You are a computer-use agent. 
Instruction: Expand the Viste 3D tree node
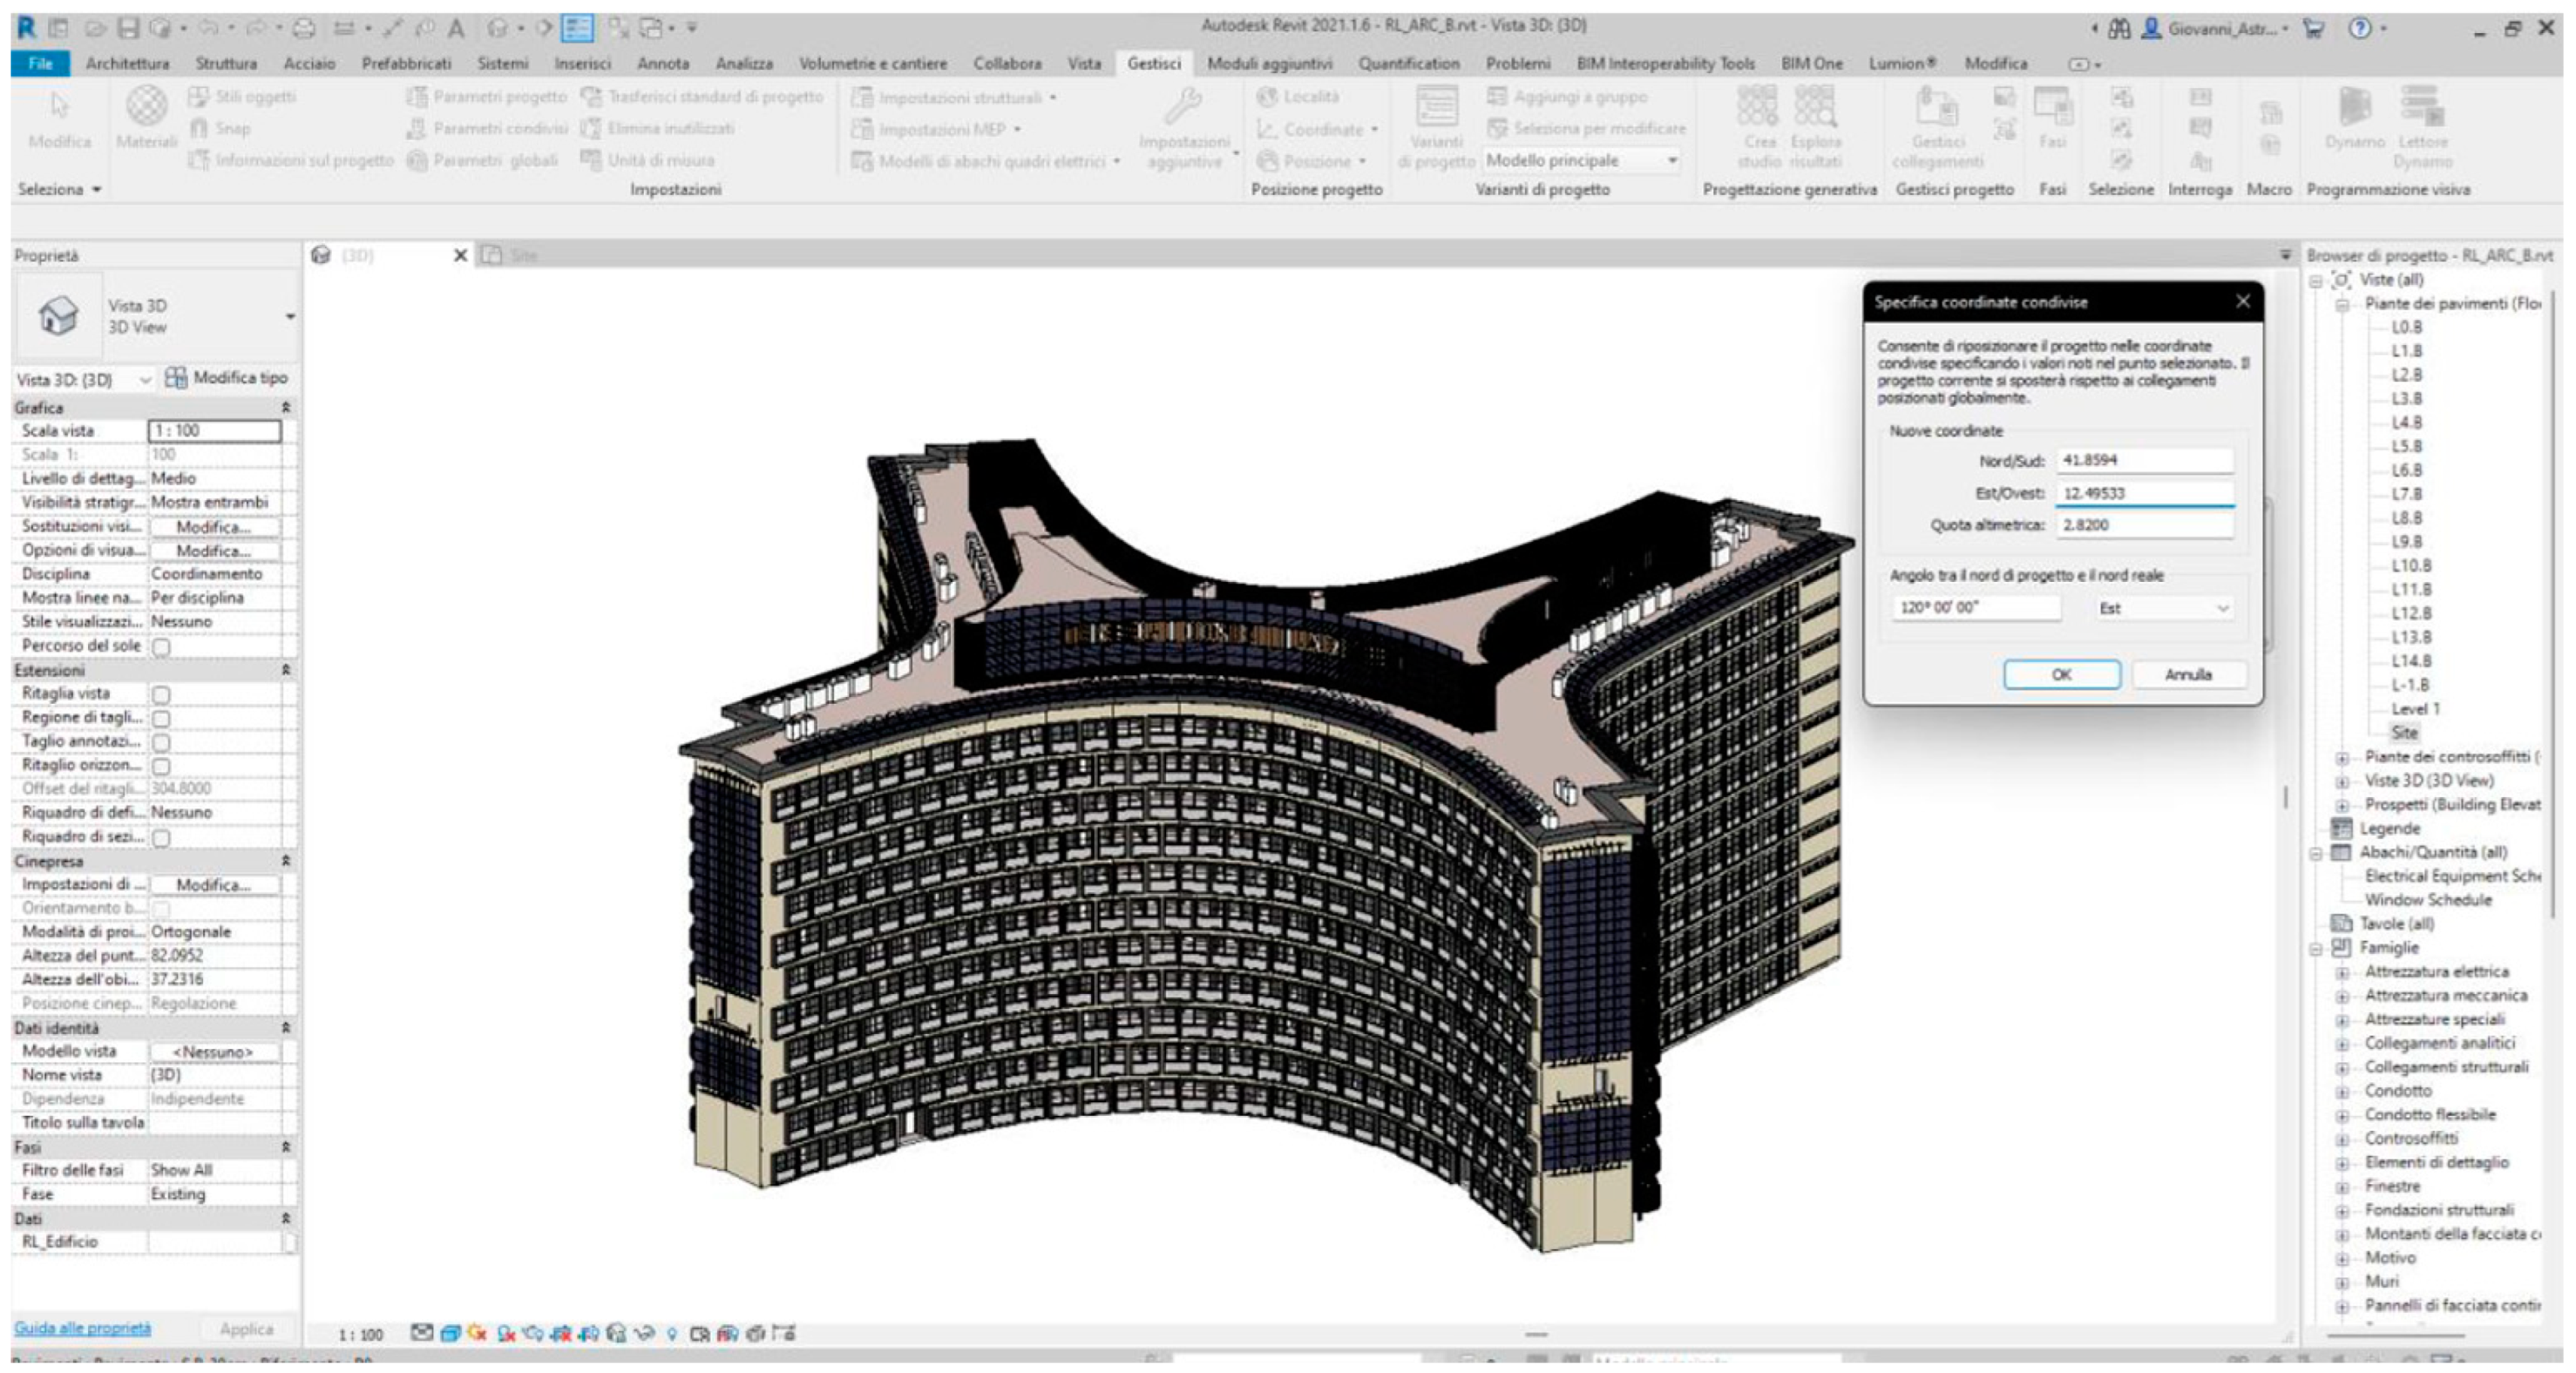point(2342,781)
